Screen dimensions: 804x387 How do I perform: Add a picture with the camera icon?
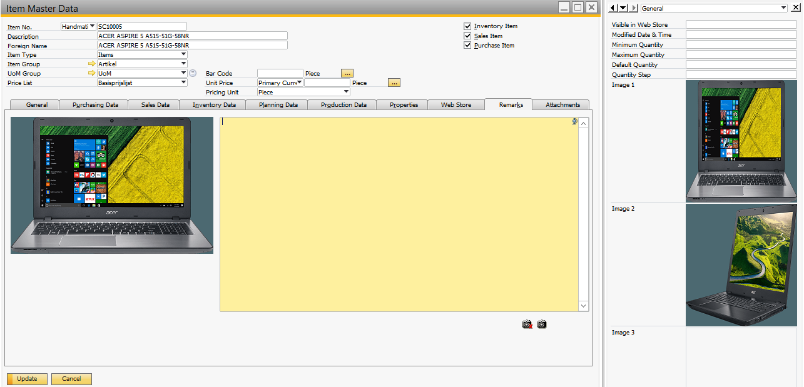point(542,324)
